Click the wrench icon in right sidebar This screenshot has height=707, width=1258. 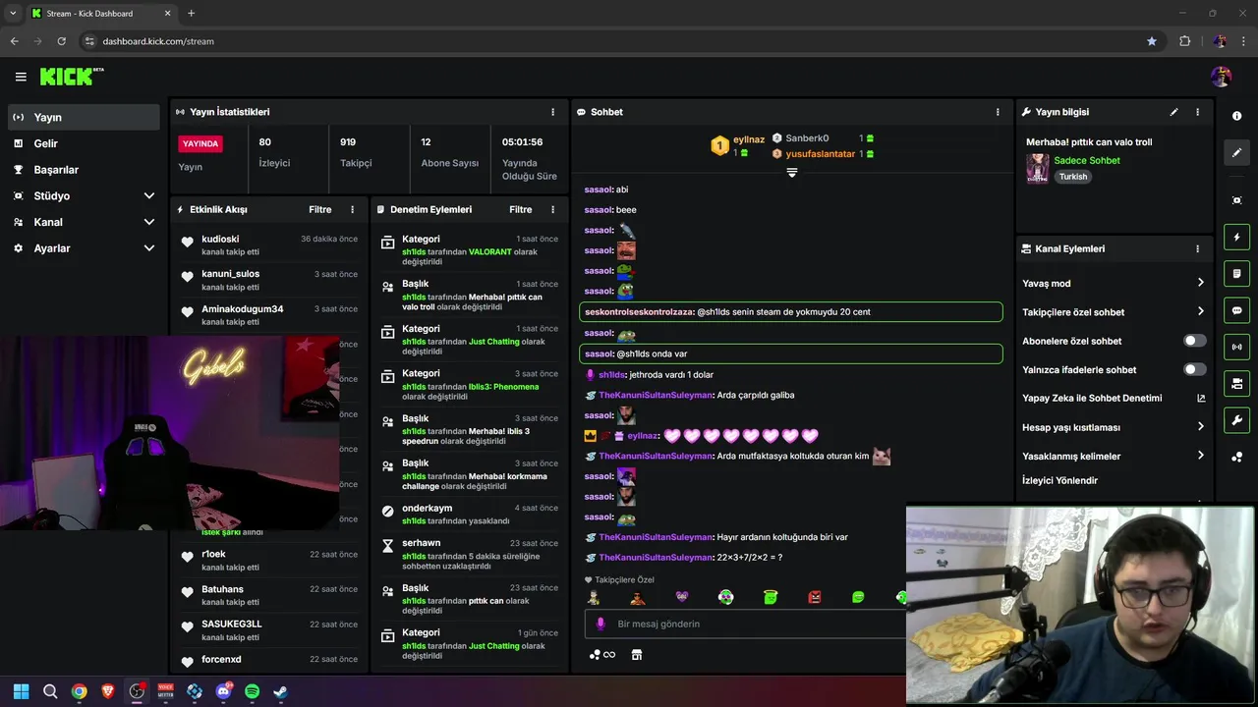(1236, 420)
